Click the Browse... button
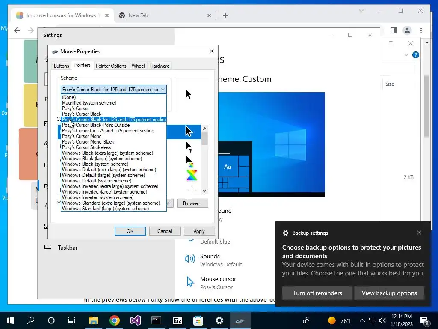The height and width of the screenshot is (329, 438). pyautogui.click(x=192, y=203)
